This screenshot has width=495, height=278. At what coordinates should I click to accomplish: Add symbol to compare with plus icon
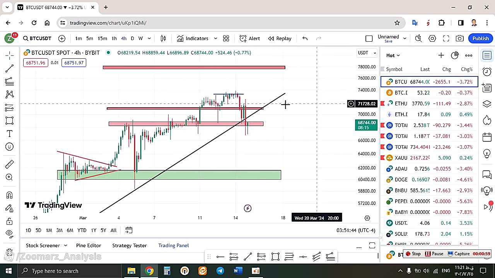point(62,38)
